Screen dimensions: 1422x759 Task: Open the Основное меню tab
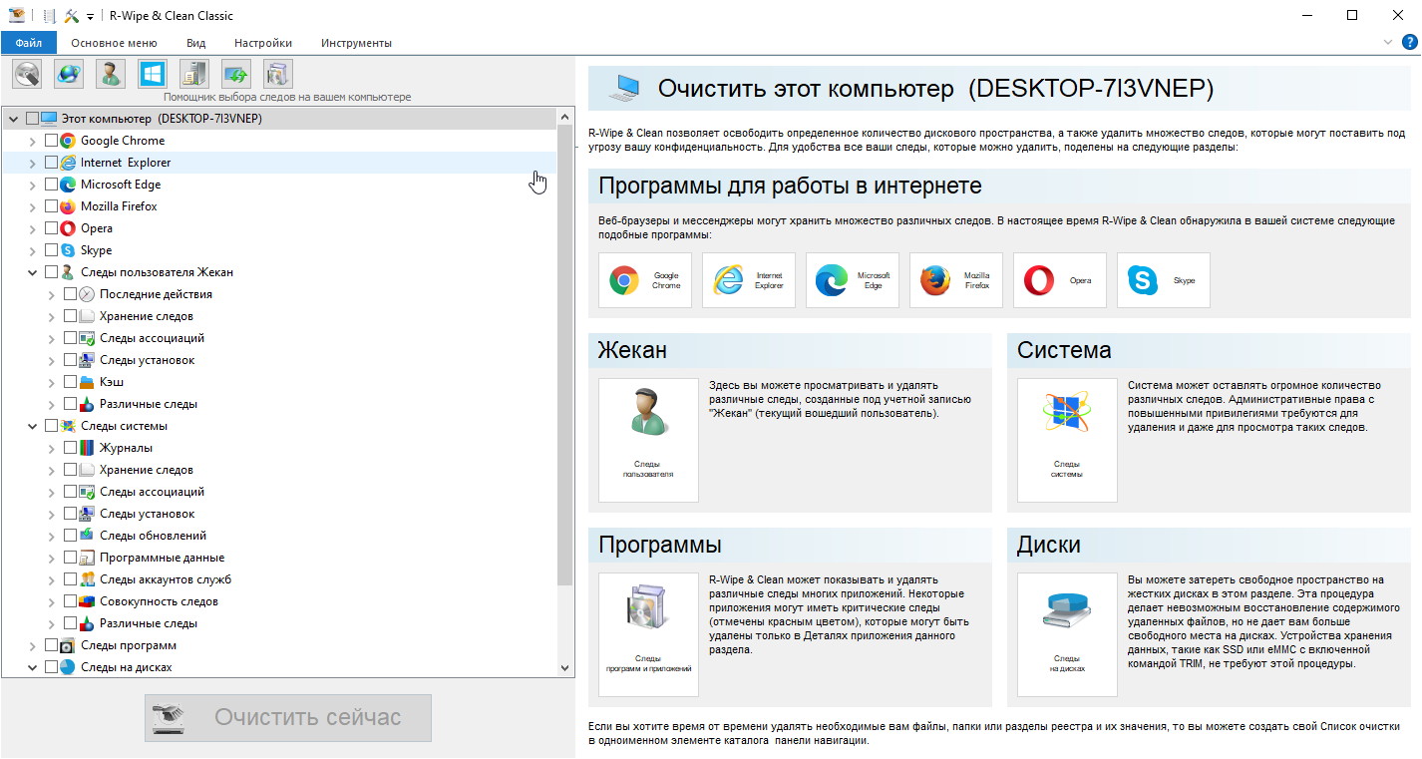pos(114,43)
